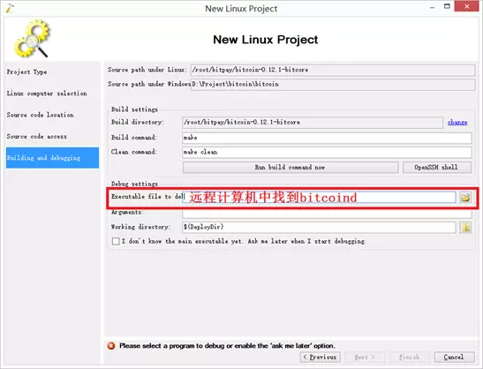The width and height of the screenshot is (483, 369).
Task: Go to Linux computer selection step
Action: (x=47, y=94)
